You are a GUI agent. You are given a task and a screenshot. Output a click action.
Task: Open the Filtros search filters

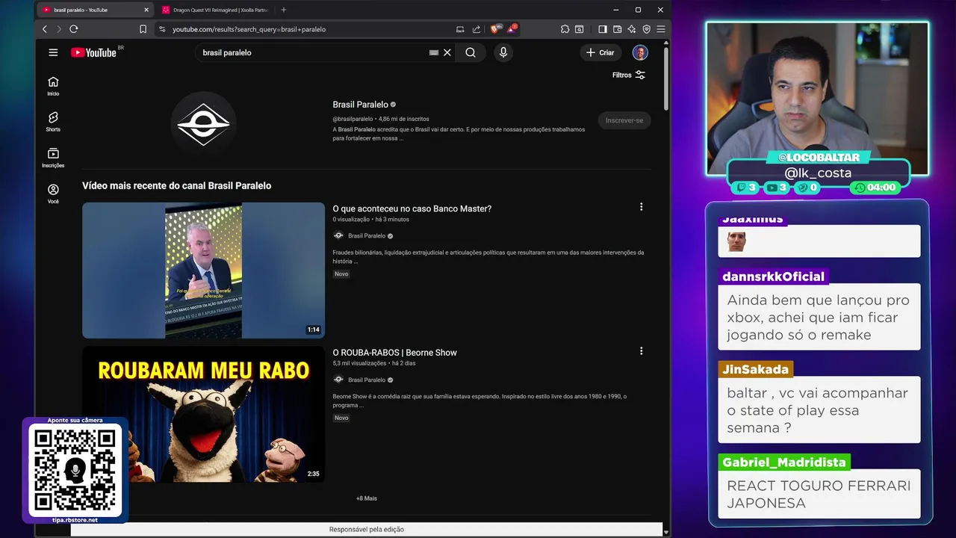(628, 75)
